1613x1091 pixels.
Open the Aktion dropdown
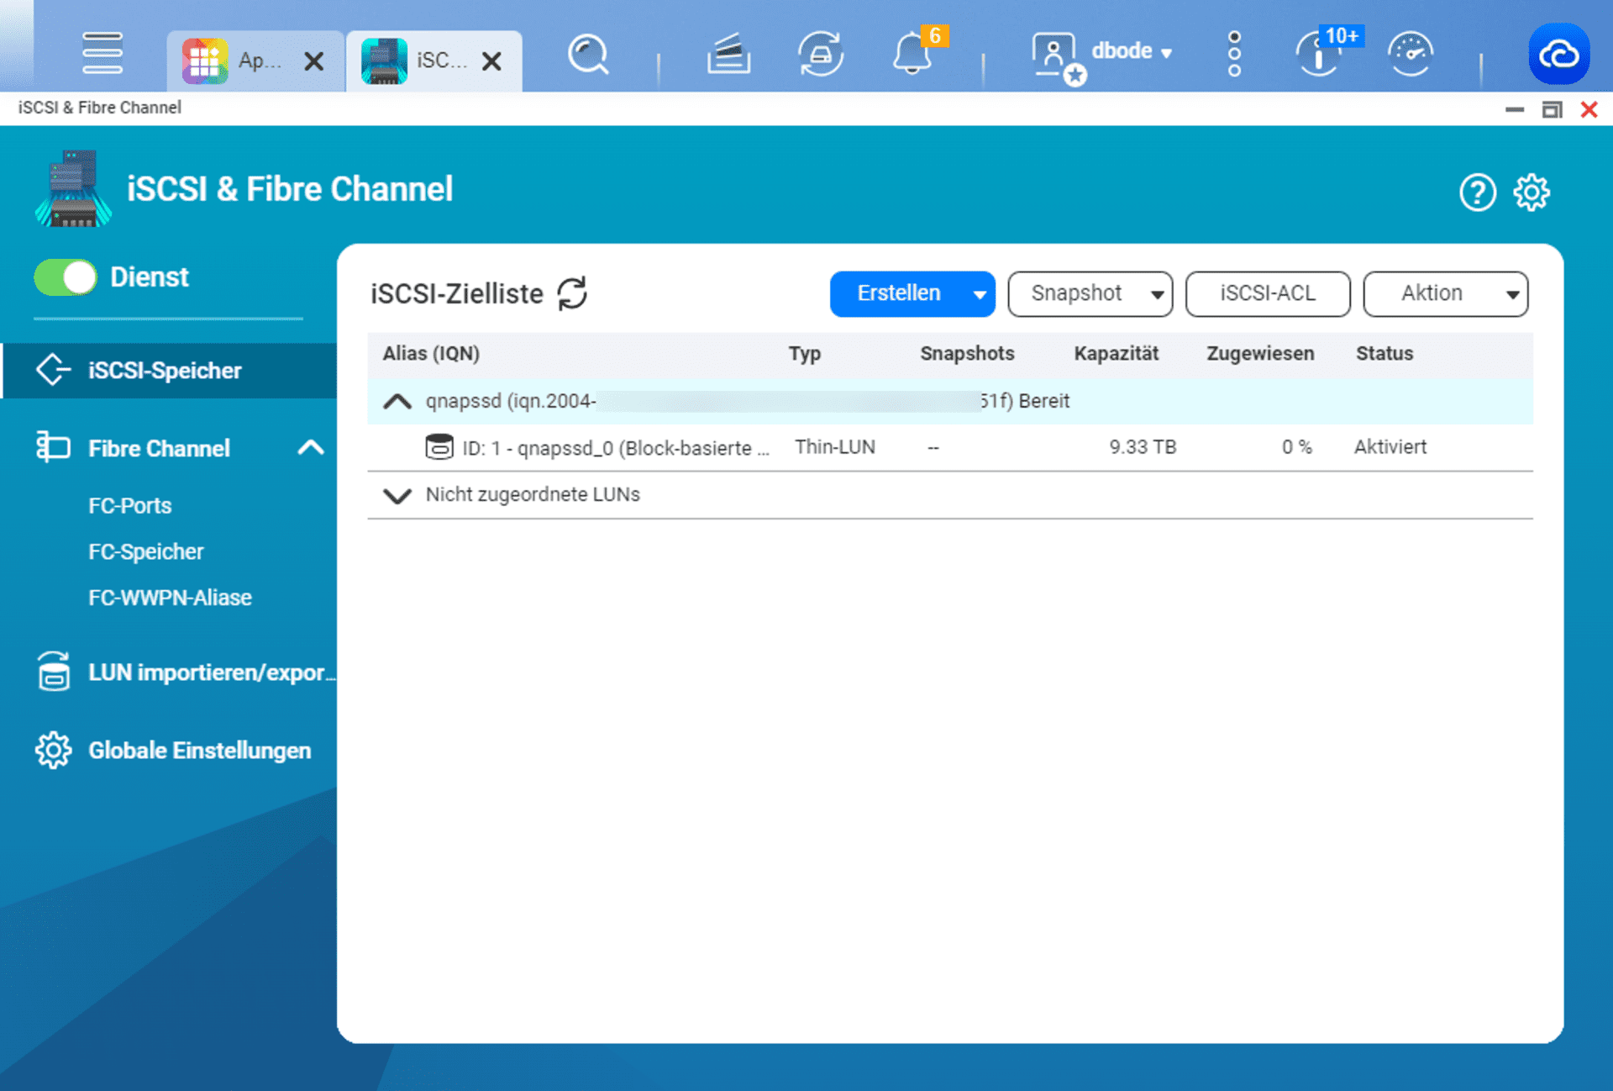[x=1446, y=293]
